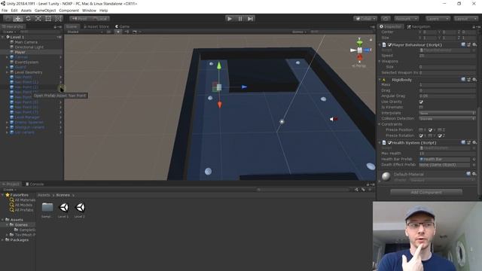Select the Hand tool in toolbar
Image resolution: width=482 pixels, height=271 pixels.
click(x=8, y=18)
